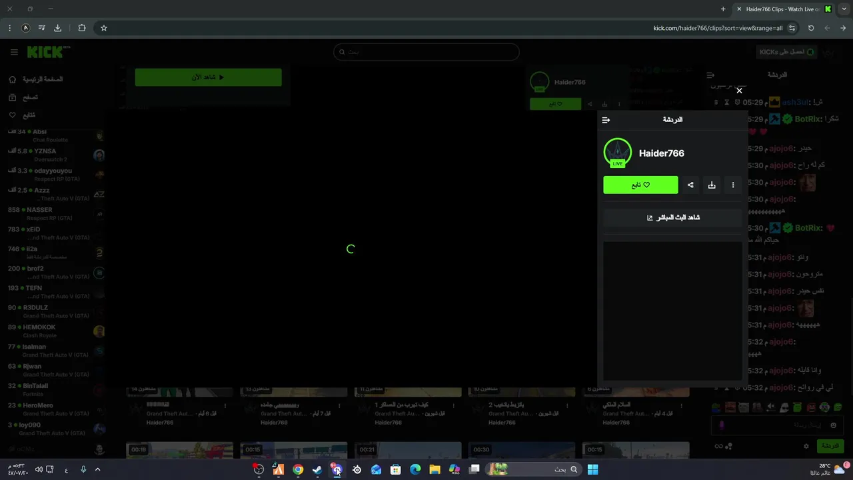Image resolution: width=853 pixels, height=480 pixels.
Task: Open chat settings gear beside send button
Action: [x=806, y=446]
